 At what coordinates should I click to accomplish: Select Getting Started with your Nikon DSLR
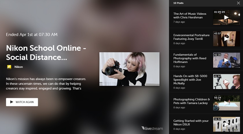tap(191, 122)
